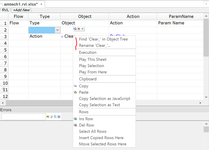Click the green play icon in cell toolbar
The width and height of the screenshot is (209, 150).
coord(82,29)
